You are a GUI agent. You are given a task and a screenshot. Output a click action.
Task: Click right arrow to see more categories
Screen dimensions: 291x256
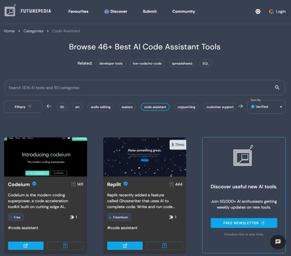tap(241, 106)
